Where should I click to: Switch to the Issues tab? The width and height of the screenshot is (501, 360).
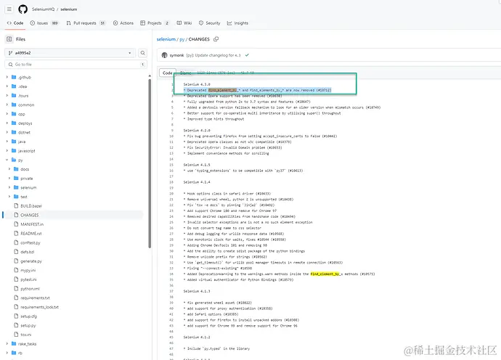(x=44, y=23)
